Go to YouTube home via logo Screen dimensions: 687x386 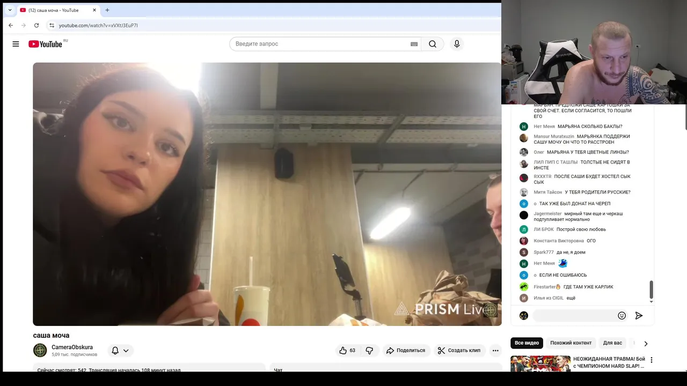click(x=46, y=44)
